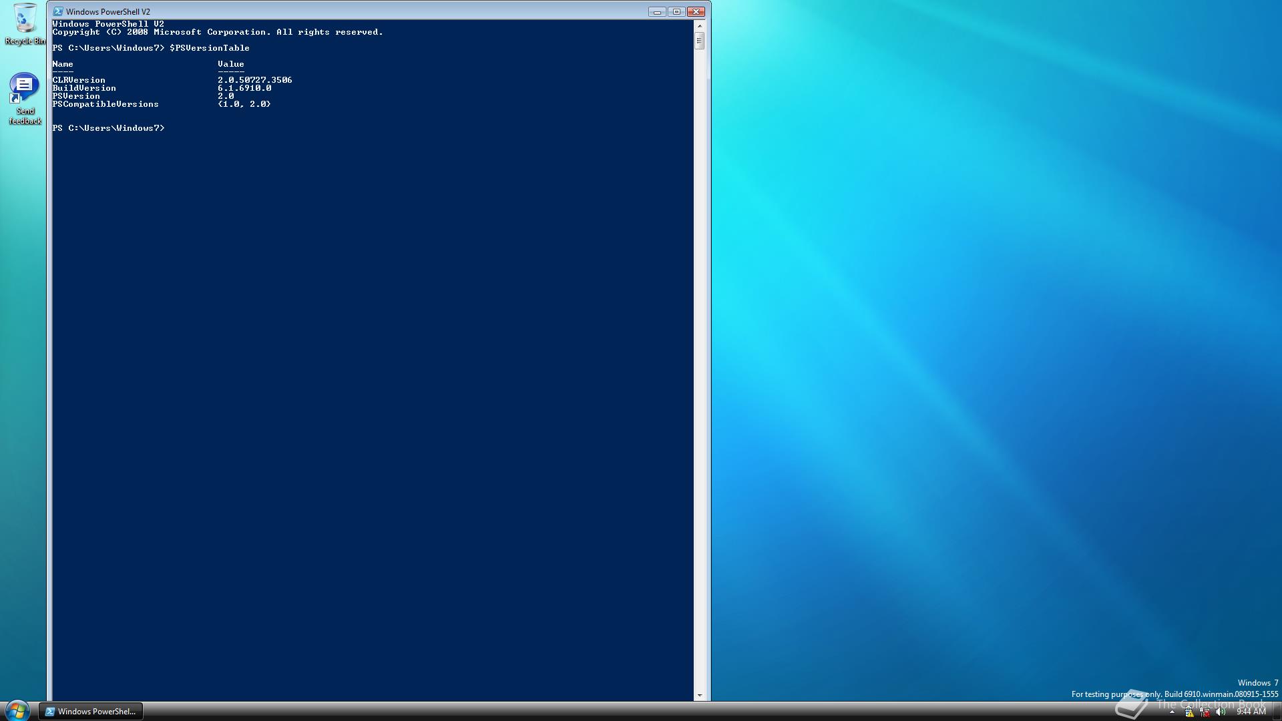Screen dimensions: 1282x721
Task: Click the 'PSCompatibleVersions' row name
Action: point(105,104)
